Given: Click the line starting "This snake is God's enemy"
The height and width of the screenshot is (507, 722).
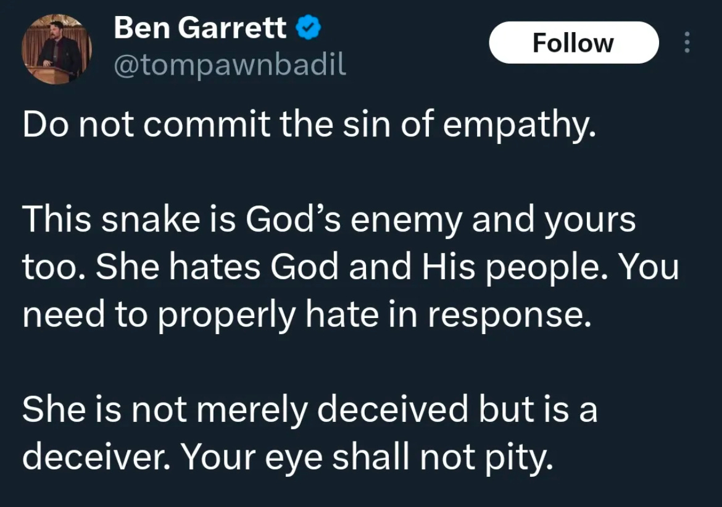Looking at the screenshot, I should pos(328,220).
